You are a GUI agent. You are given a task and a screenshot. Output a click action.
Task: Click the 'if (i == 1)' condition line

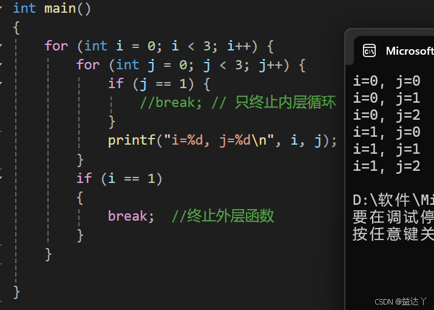(x=120, y=178)
